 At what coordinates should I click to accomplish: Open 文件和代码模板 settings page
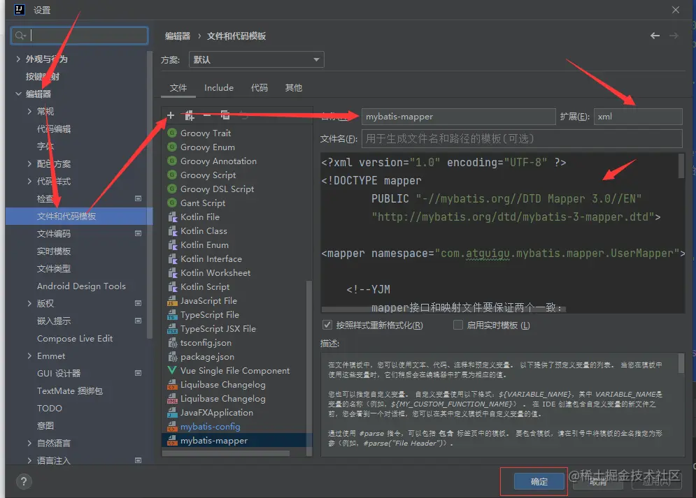[79, 217]
